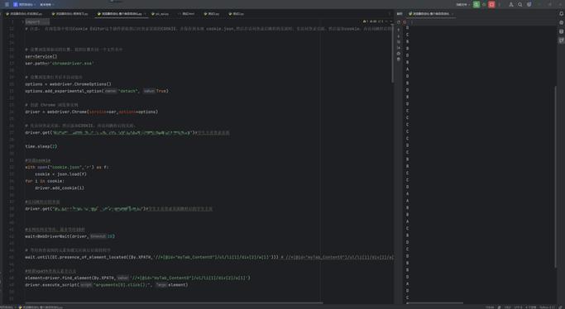This screenshot has height=309, width=565.
Task: Open editor tabs kebab options menu
Action: point(390,14)
